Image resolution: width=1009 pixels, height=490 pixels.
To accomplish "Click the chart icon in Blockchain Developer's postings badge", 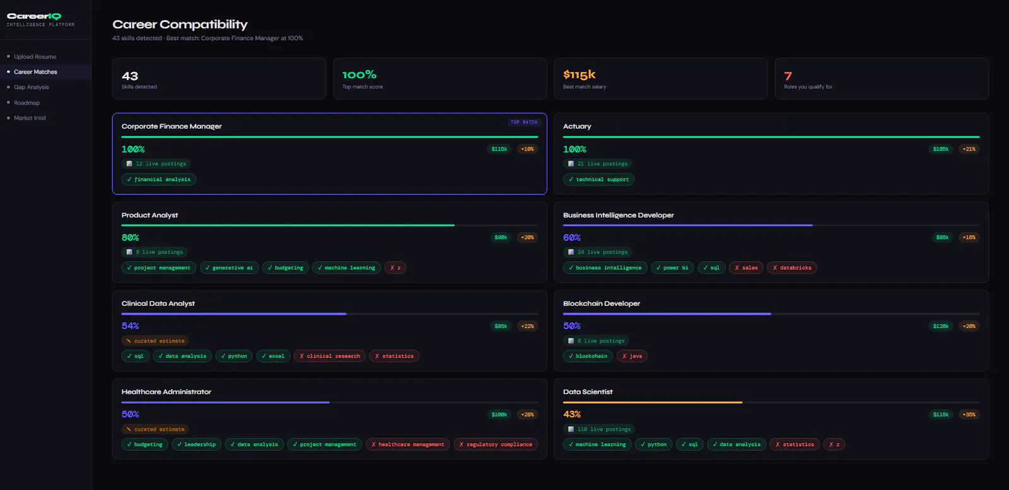I will click(571, 341).
